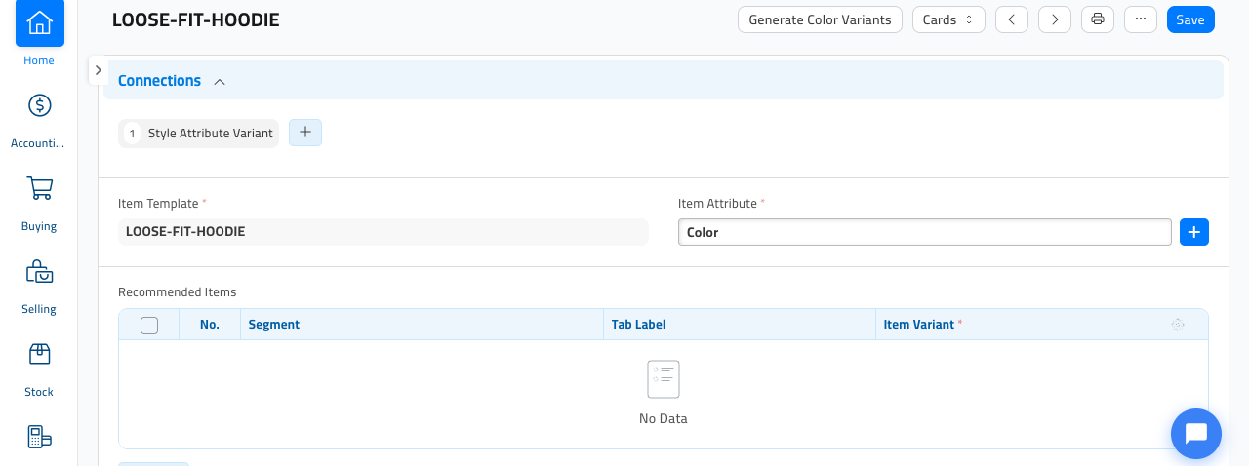Click the LOOSE-FIT-HOODIE page title
This screenshot has width=1249, height=466.
tap(196, 19)
